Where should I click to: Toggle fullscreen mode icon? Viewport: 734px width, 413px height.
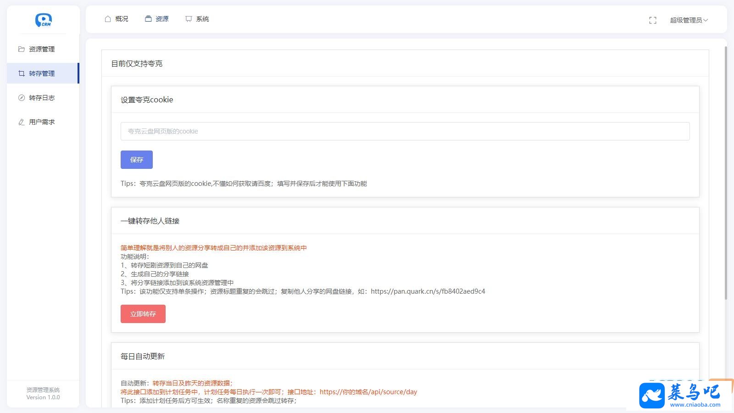tap(653, 20)
